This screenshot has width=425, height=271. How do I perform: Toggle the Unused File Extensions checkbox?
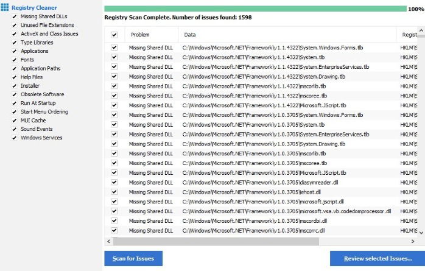pyautogui.click(x=15, y=25)
